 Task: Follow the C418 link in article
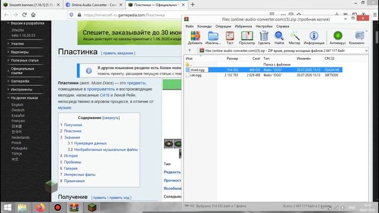[105, 95]
